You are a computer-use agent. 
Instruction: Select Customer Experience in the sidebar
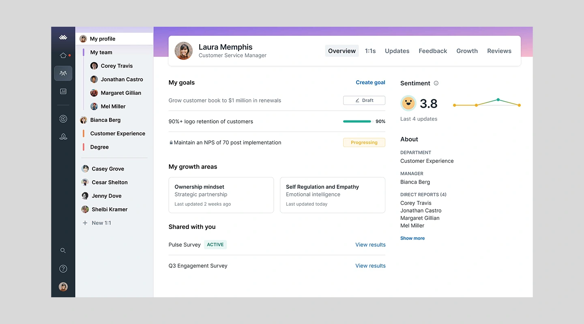point(118,133)
